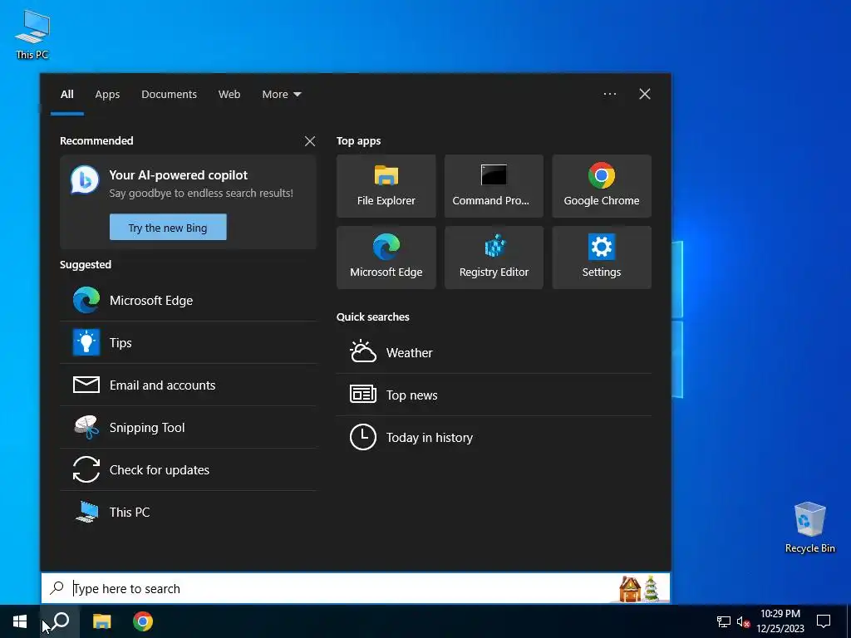Click the Type here to search field
The height and width of the screenshot is (638, 851).
tap(356, 588)
